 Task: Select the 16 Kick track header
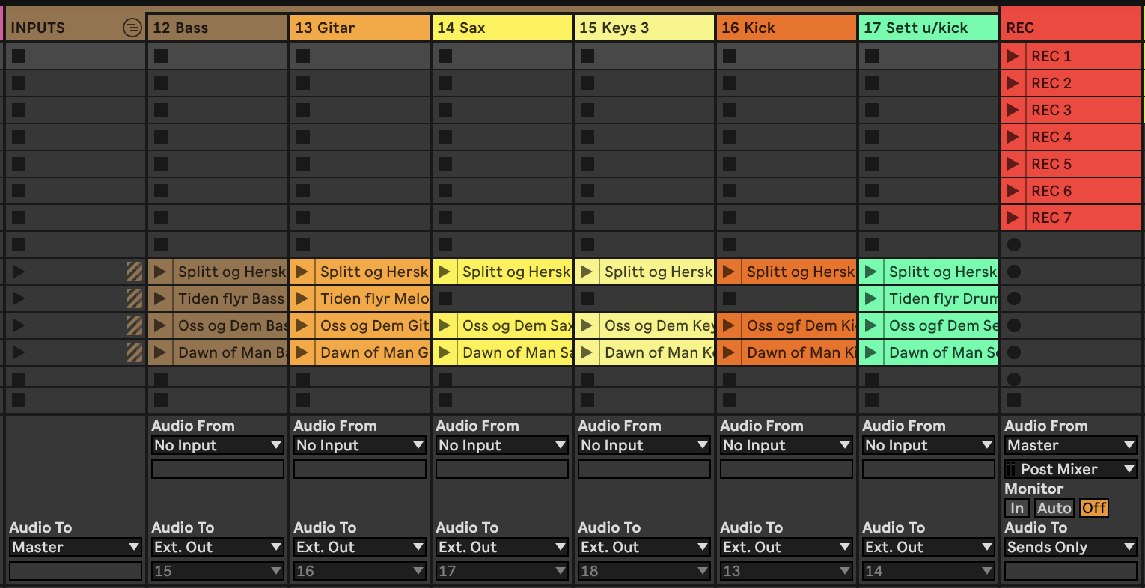[786, 28]
